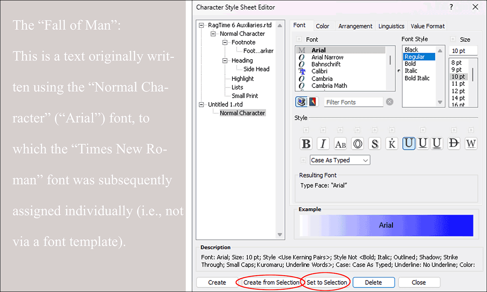Click the Underline Words style icon
Screen dimensions: 487x292
tap(471, 143)
